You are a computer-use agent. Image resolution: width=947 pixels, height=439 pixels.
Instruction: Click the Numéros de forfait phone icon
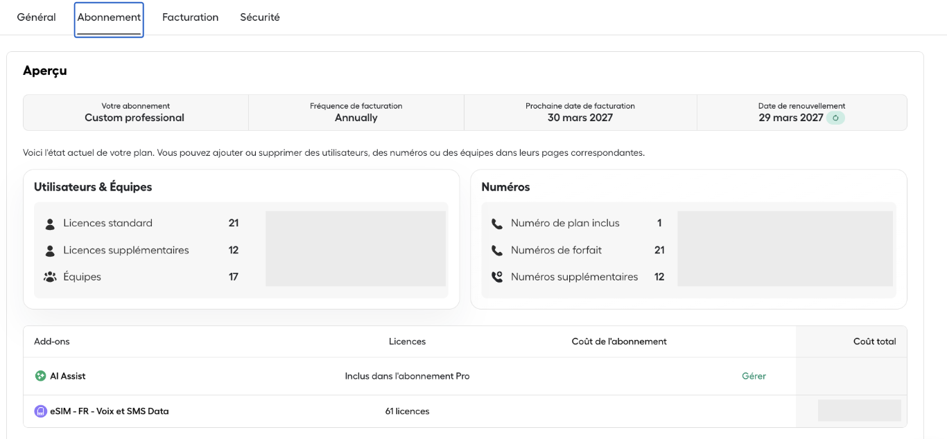click(x=497, y=251)
